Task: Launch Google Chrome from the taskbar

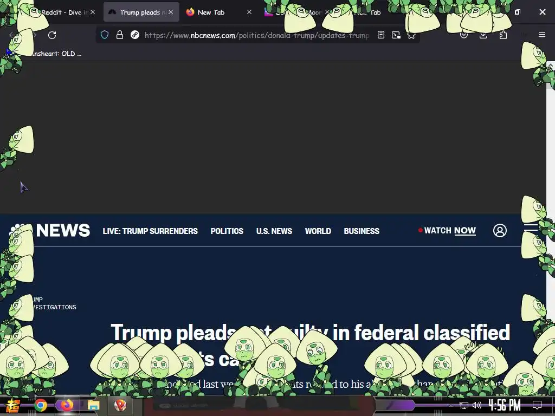Action: coord(40,405)
